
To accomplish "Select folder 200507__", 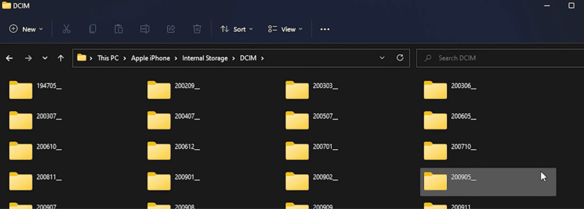I will (312, 120).
